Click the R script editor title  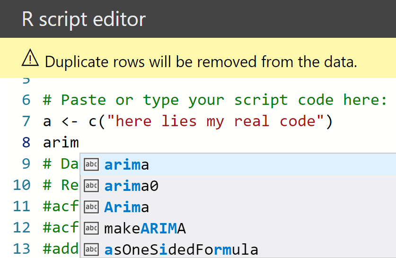click(84, 19)
